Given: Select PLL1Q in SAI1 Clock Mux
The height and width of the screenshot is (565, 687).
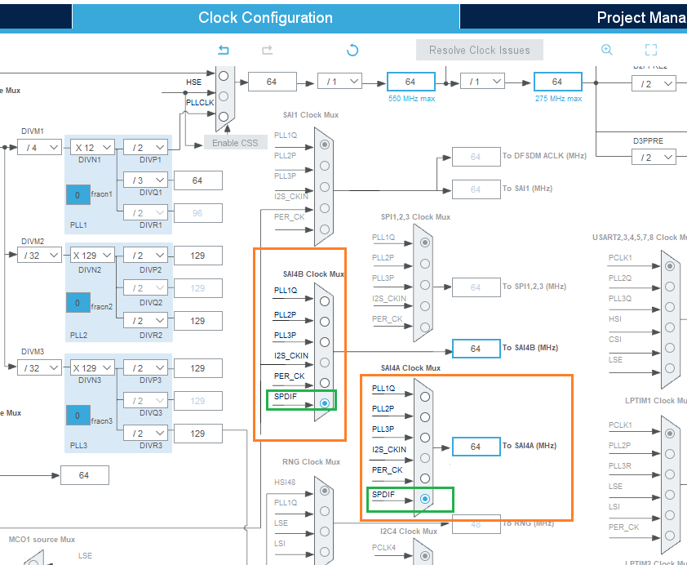Looking at the screenshot, I should (x=325, y=145).
